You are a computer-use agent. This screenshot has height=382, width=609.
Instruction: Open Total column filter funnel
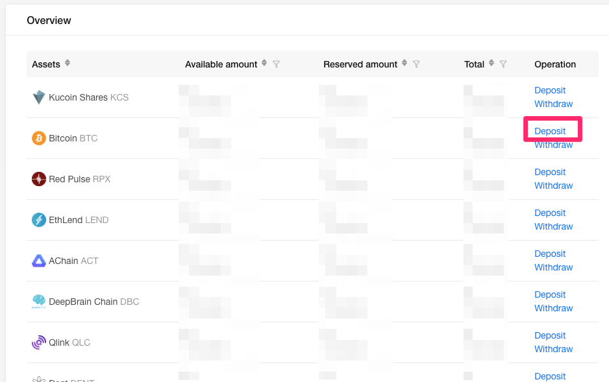coord(503,64)
